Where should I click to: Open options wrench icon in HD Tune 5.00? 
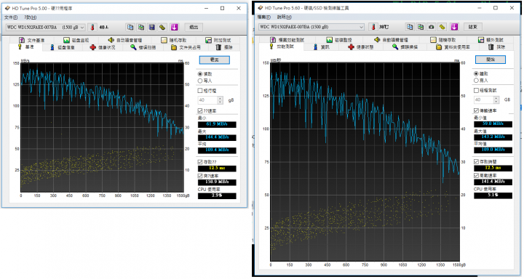pyautogui.click(x=162, y=28)
